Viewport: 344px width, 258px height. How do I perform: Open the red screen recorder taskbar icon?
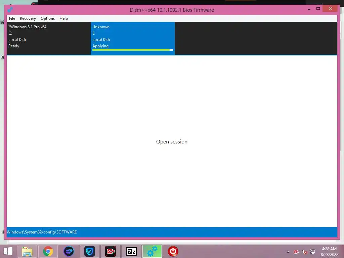110,251
